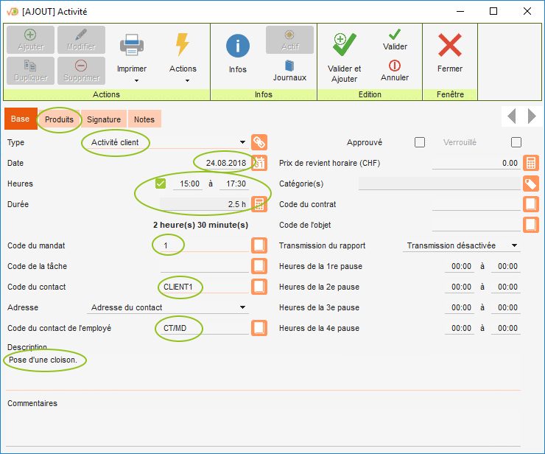Expand the Type dropdown showing Activité client

click(x=242, y=143)
